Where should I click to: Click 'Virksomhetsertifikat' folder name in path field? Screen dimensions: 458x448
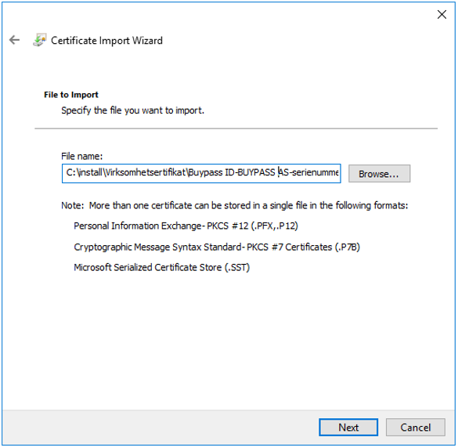pos(146,172)
